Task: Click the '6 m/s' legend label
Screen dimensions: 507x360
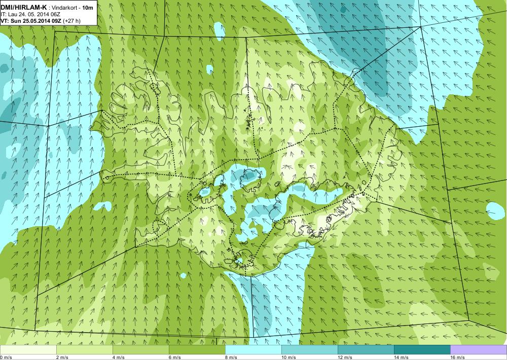Action: click(x=174, y=357)
